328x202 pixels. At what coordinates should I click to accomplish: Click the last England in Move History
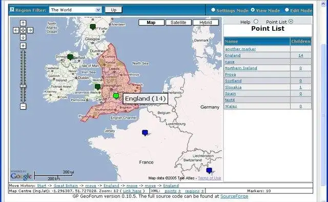pos(171,186)
